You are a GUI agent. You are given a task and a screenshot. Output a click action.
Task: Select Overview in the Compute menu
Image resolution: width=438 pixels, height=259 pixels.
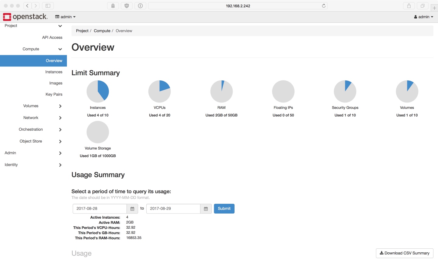pos(33,61)
